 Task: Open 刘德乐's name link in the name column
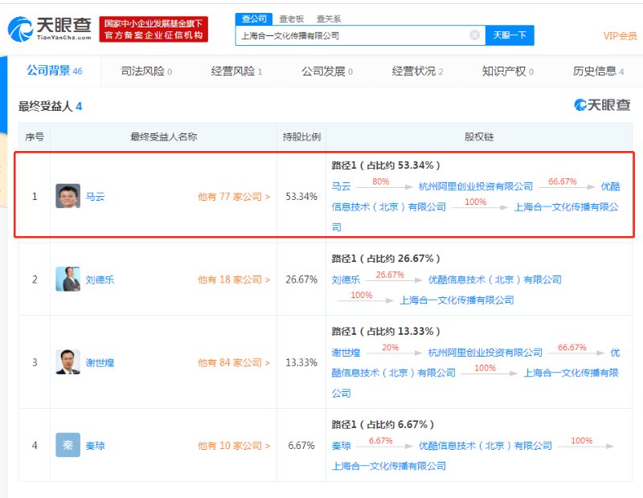[x=100, y=280]
